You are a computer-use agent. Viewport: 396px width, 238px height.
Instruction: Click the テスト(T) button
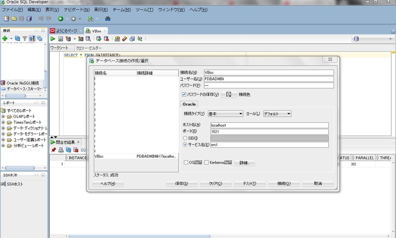pyautogui.click(x=250, y=184)
